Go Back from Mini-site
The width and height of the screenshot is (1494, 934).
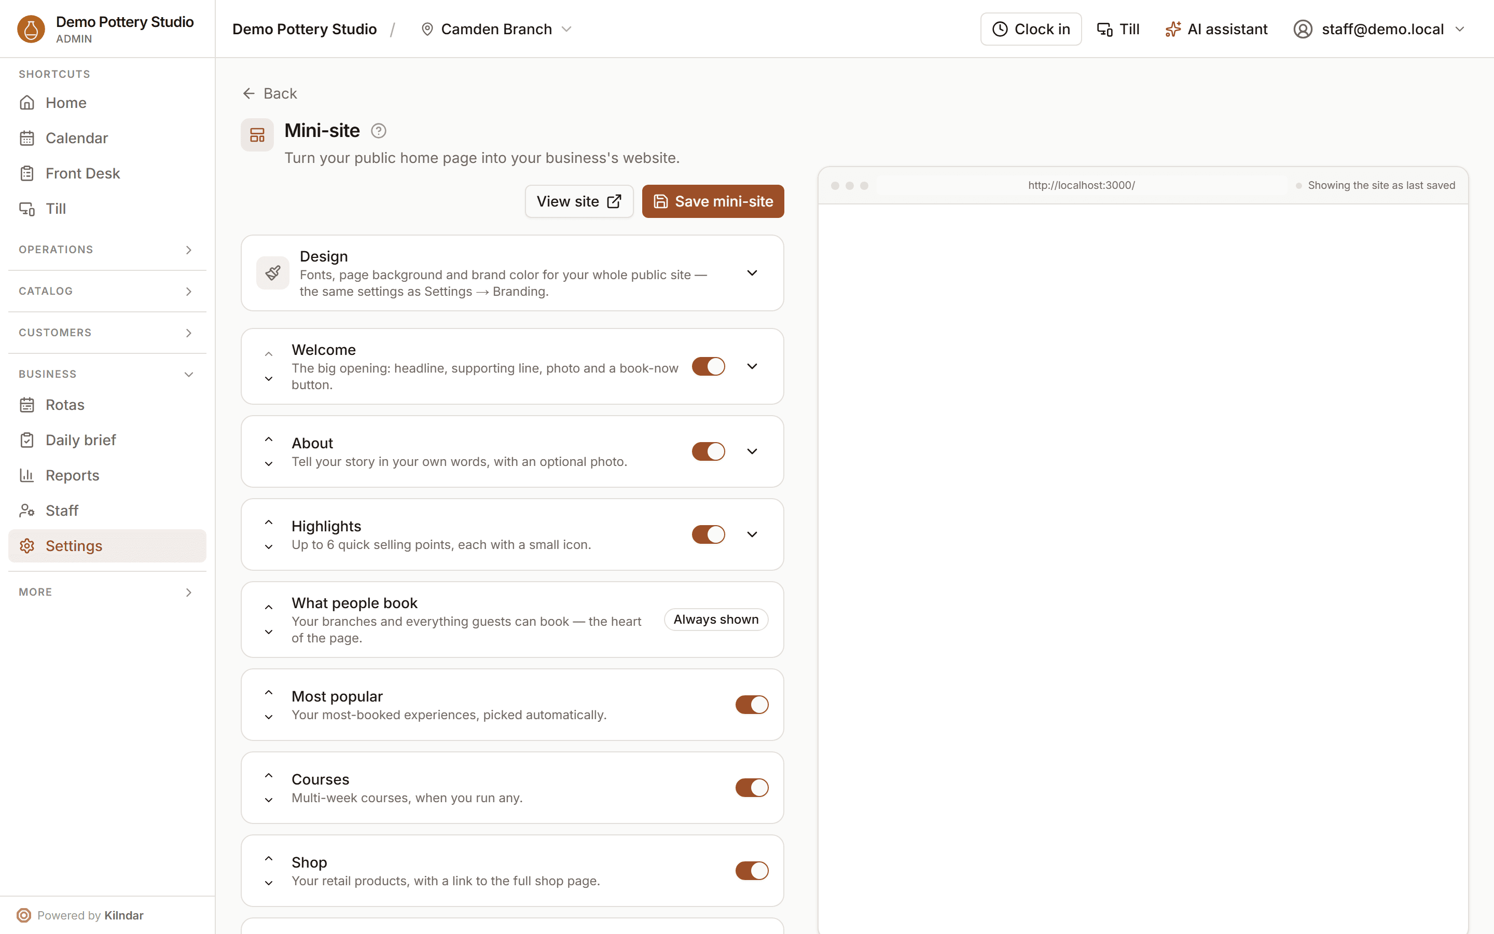pyautogui.click(x=270, y=93)
